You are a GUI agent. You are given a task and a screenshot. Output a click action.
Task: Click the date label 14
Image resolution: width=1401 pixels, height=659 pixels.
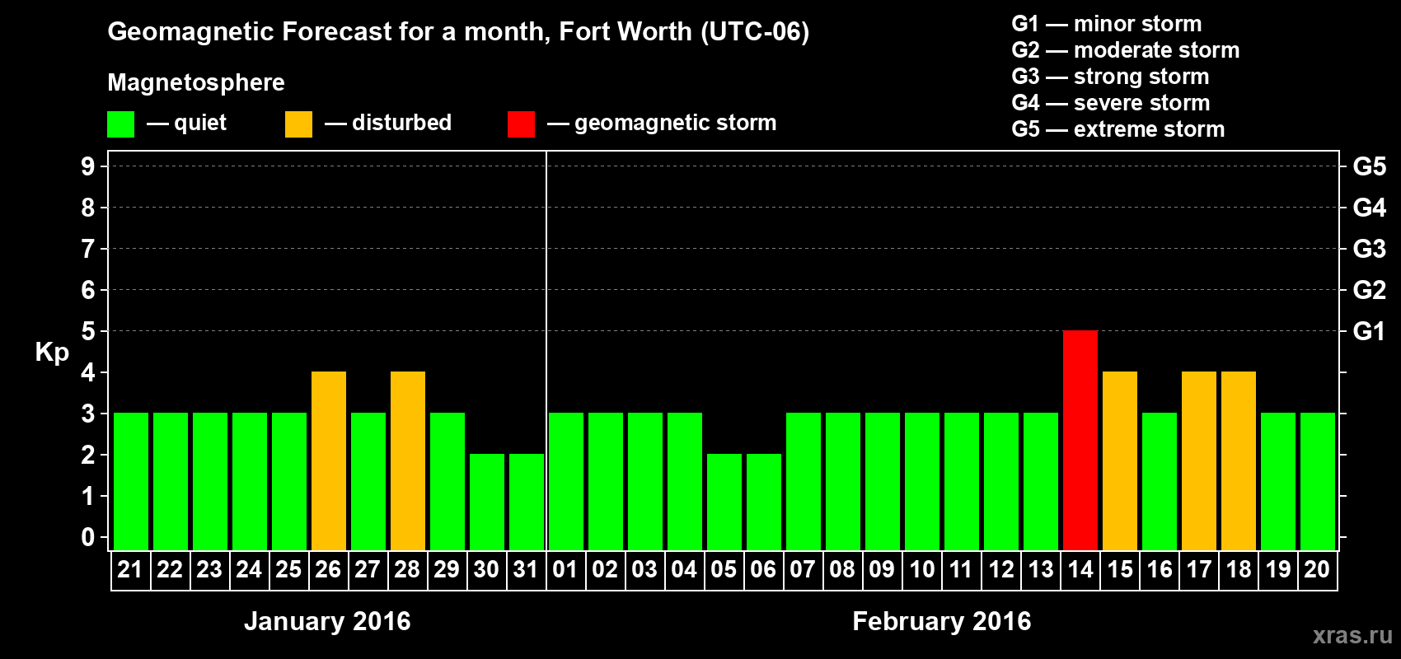[x=1080, y=569]
